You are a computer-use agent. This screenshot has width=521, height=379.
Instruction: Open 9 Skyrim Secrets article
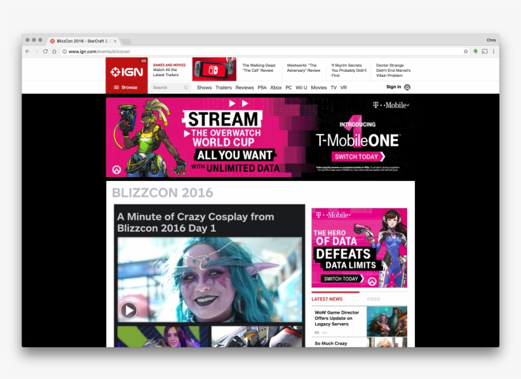[349, 70]
